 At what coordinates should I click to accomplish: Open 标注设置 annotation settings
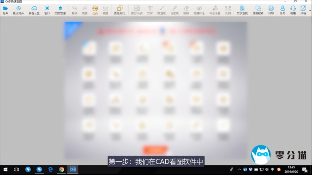click(x=215, y=10)
